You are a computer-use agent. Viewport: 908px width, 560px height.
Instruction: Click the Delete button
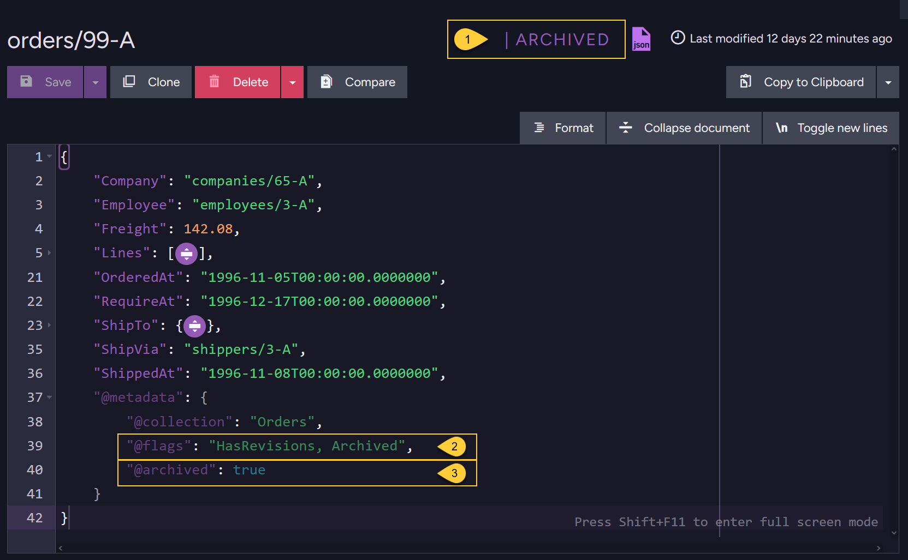(x=238, y=82)
